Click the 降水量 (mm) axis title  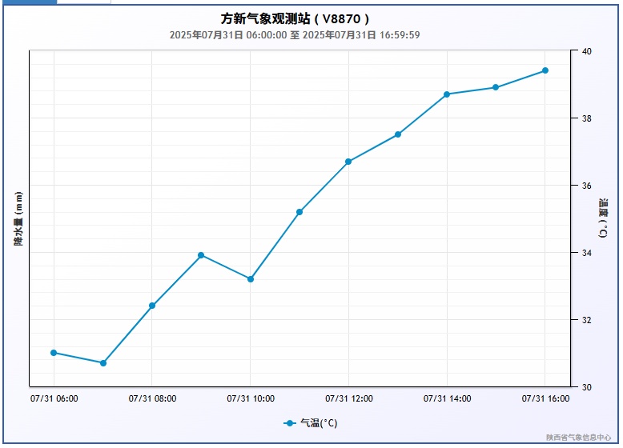pos(18,218)
